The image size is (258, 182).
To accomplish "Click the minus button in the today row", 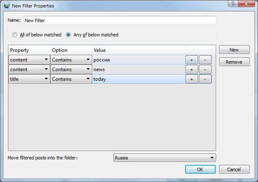I will [205, 79].
